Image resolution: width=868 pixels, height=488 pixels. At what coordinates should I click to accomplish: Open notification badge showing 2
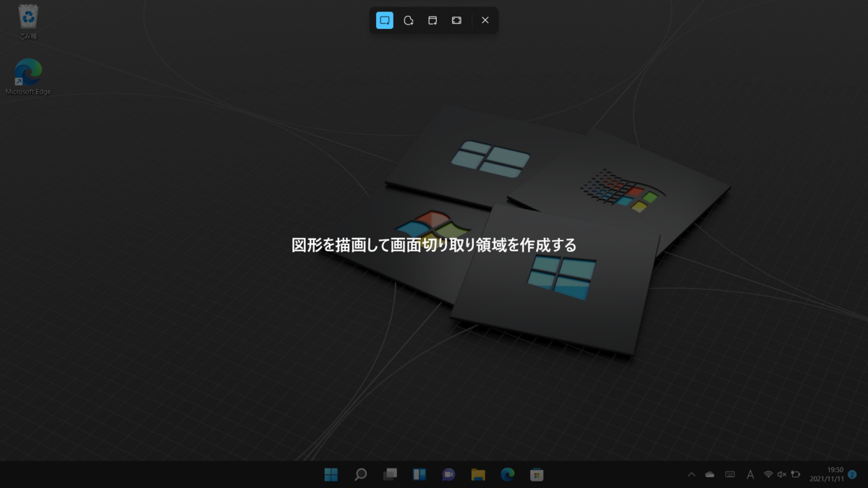(852, 474)
